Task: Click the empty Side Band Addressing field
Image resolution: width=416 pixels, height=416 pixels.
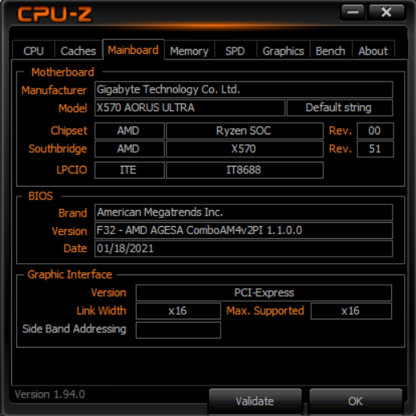Action: pos(179,330)
